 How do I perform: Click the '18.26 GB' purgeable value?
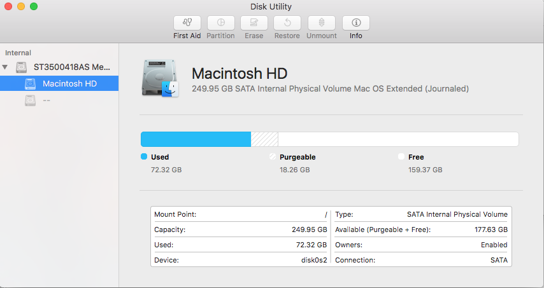tap(295, 170)
